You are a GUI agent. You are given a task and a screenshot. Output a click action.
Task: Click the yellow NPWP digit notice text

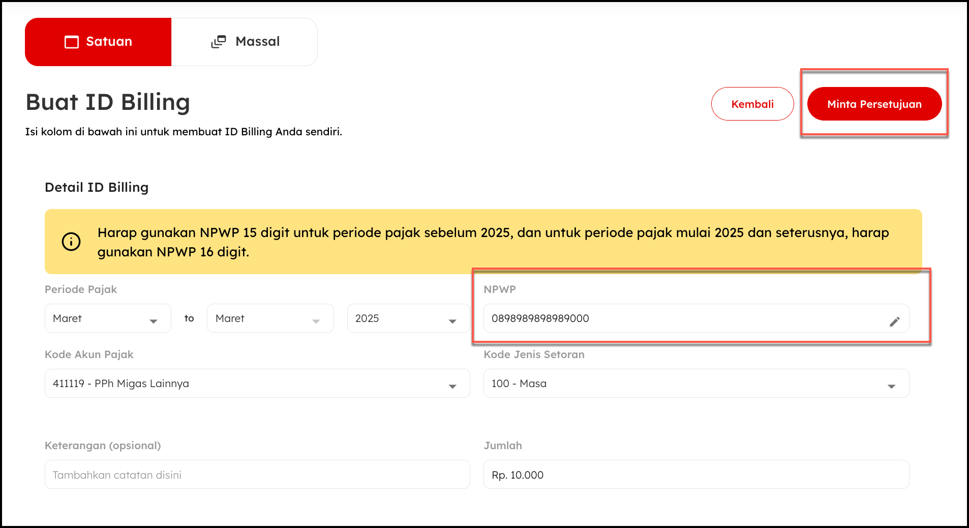(x=492, y=242)
